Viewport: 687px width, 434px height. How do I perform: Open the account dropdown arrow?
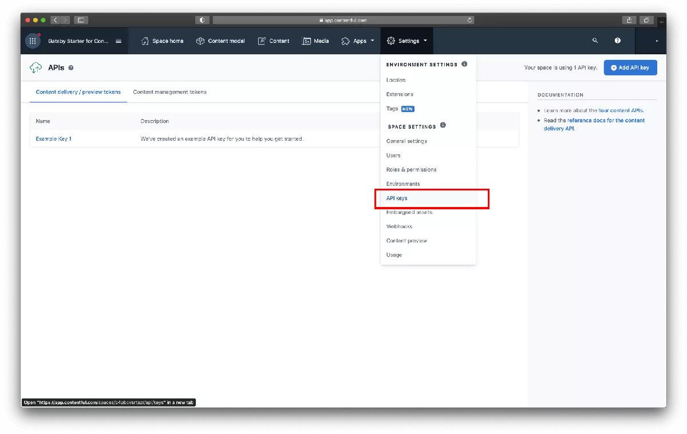(x=657, y=41)
